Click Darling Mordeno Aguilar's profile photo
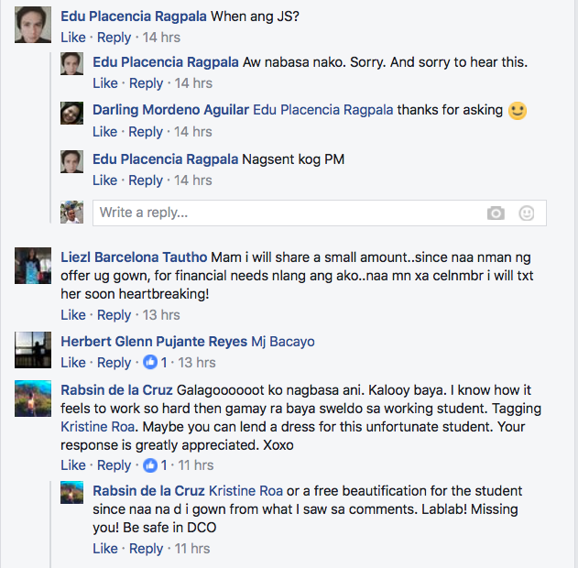Viewport: 578px width, 568px height. click(x=72, y=113)
